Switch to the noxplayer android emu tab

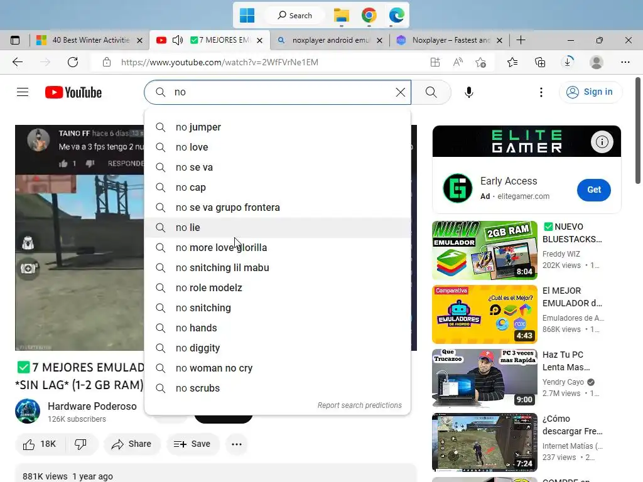330,40
